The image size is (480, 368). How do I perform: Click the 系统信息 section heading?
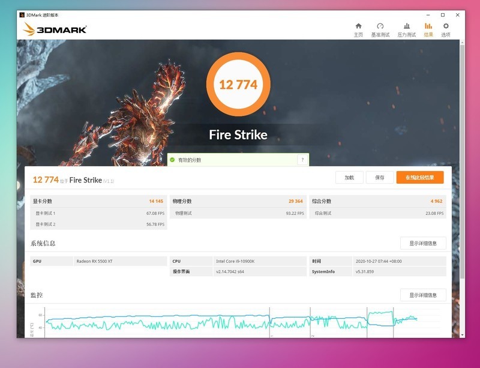[x=43, y=243]
